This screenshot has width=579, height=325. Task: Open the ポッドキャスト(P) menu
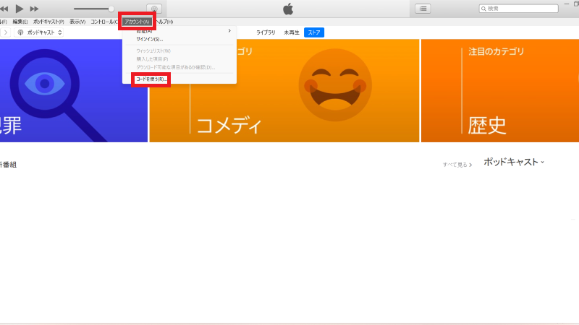coord(48,22)
